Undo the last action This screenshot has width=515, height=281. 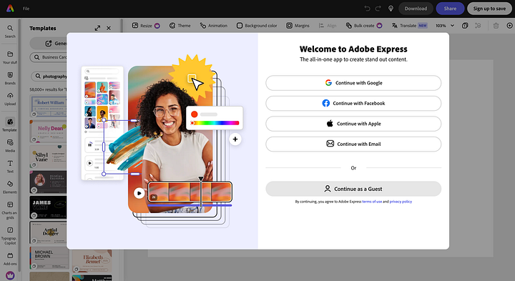367,9
